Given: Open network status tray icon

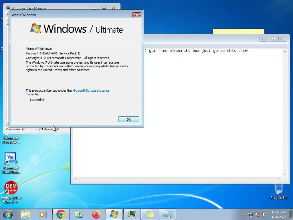Looking at the screenshot, I should 250,215.
